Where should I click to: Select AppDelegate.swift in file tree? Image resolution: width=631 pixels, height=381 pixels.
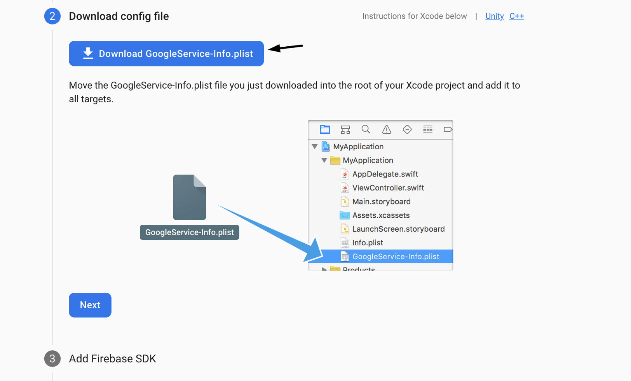pos(380,174)
